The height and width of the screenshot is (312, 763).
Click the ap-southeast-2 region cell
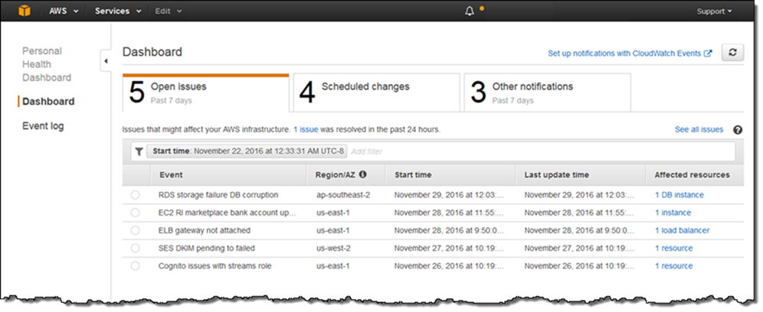(x=343, y=195)
